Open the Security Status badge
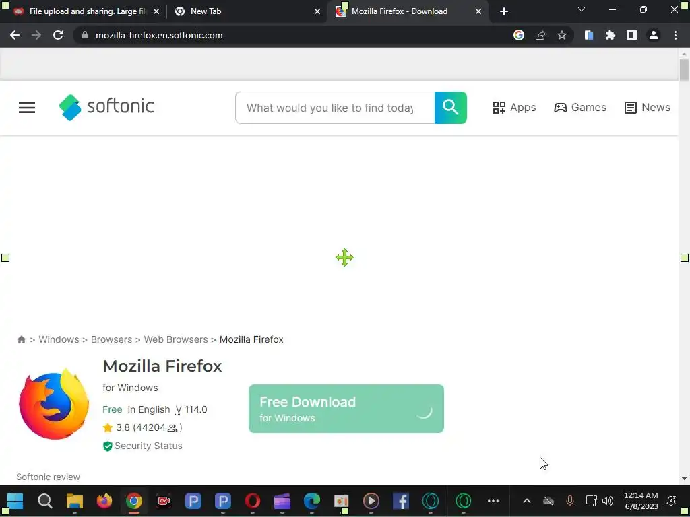Image resolution: width=690 pixels, height=517 pixels. (143, 446)
